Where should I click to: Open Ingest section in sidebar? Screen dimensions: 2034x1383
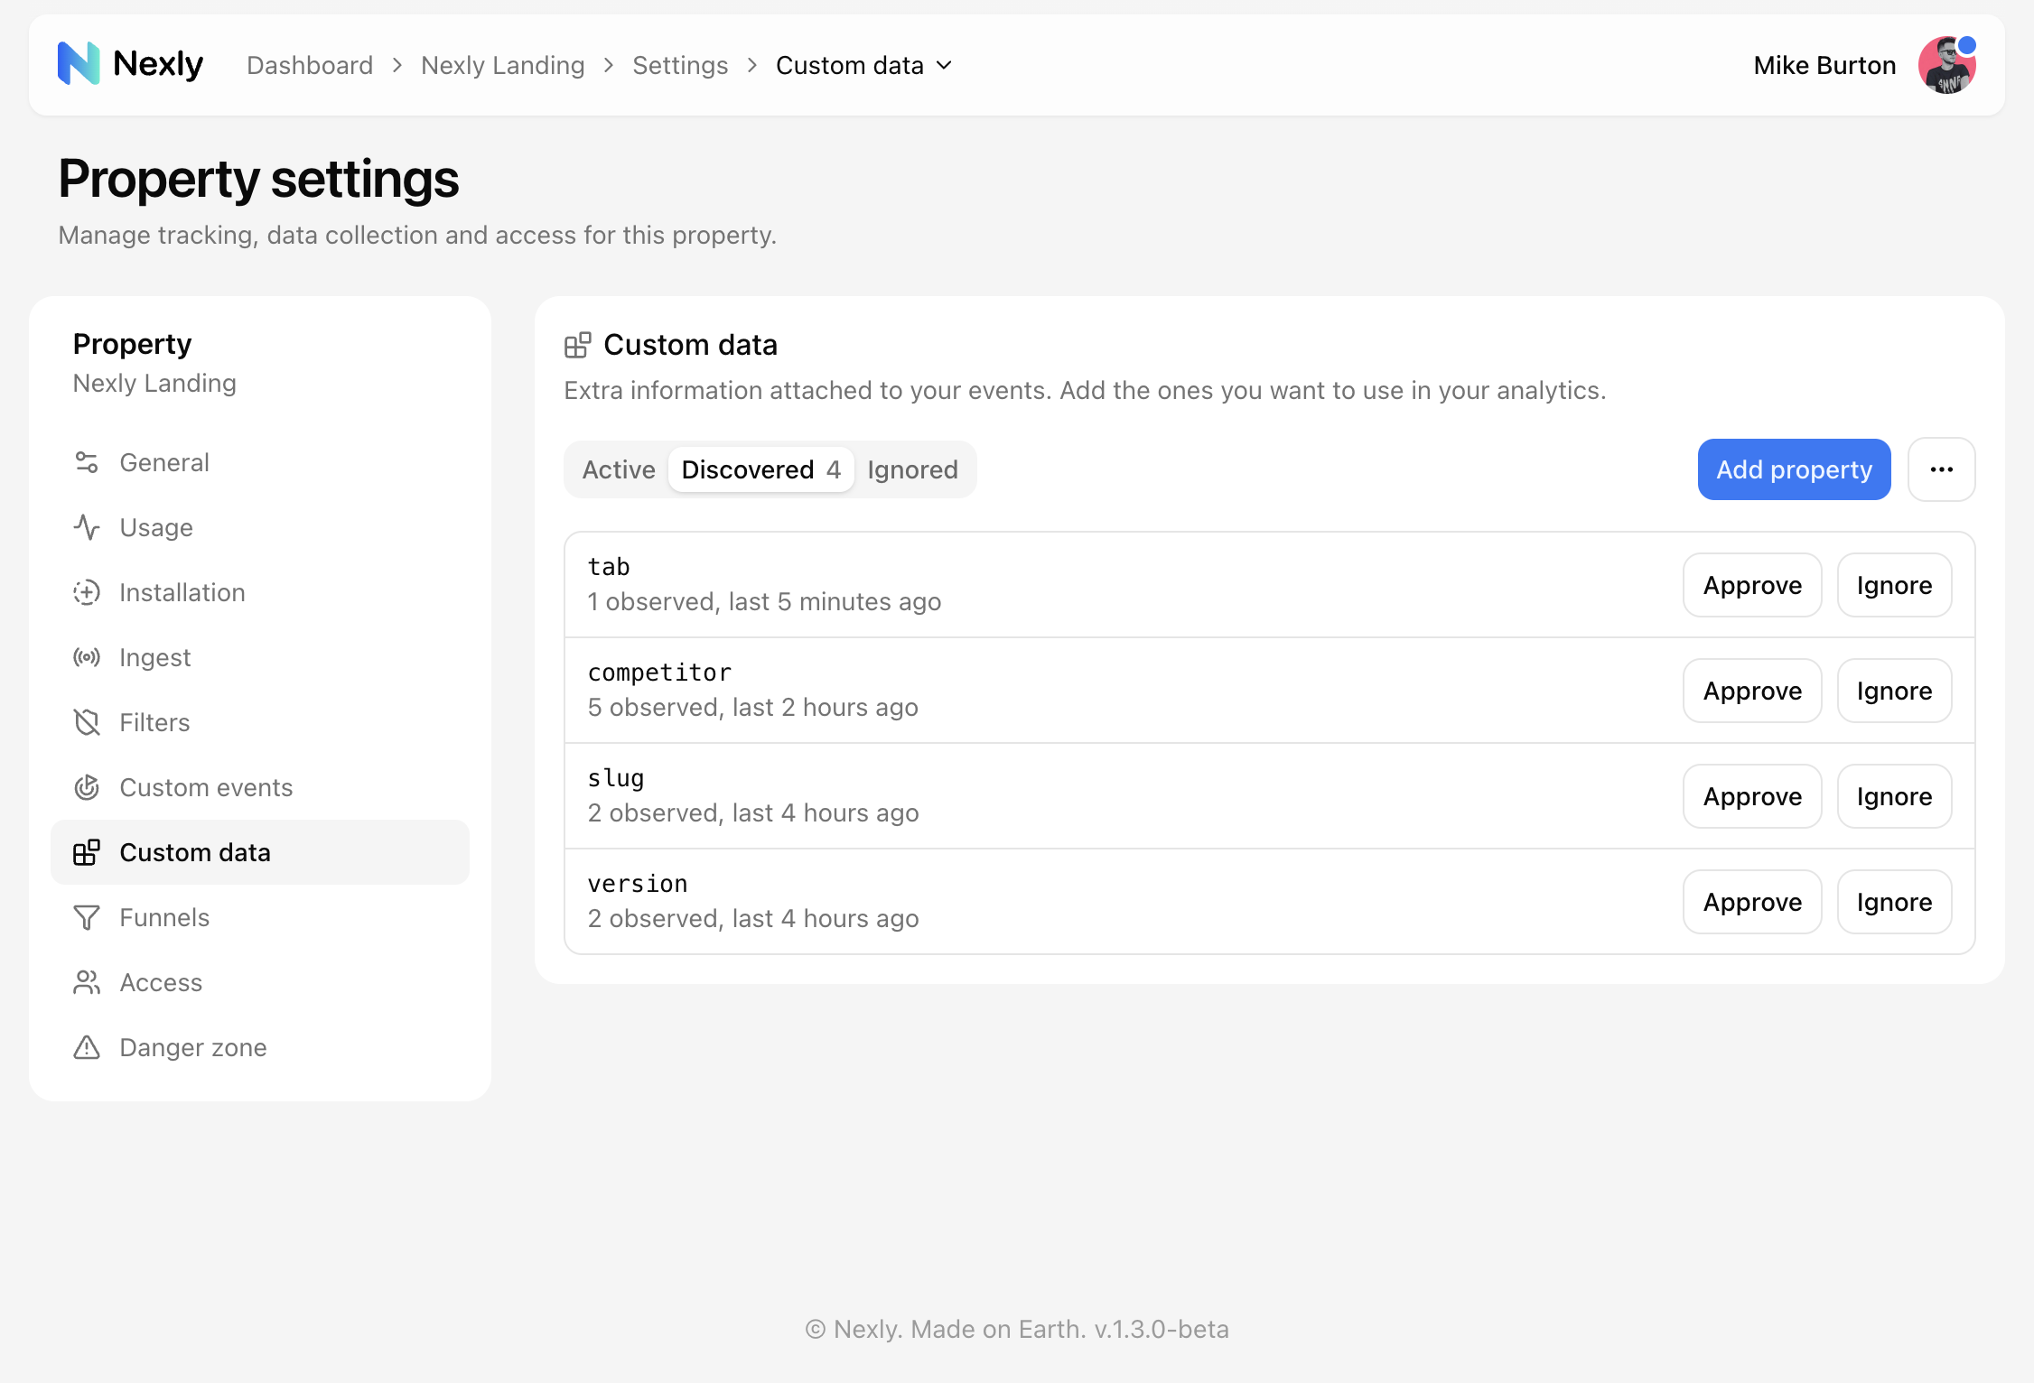(x=260, y=657)
